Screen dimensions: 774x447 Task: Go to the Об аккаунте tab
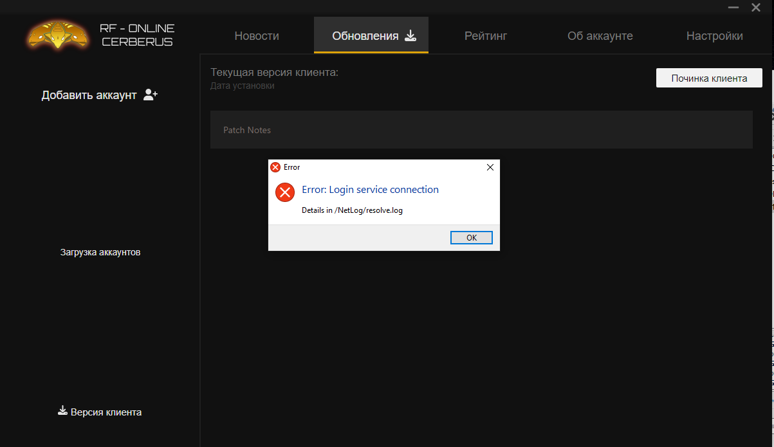coord(600,36)
